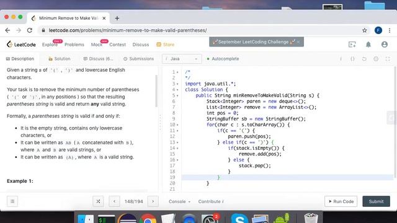Click the 'import java.util.*;' line
The height and width of the screenshot is (223, 397).
210,84
